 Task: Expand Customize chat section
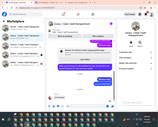136,52
